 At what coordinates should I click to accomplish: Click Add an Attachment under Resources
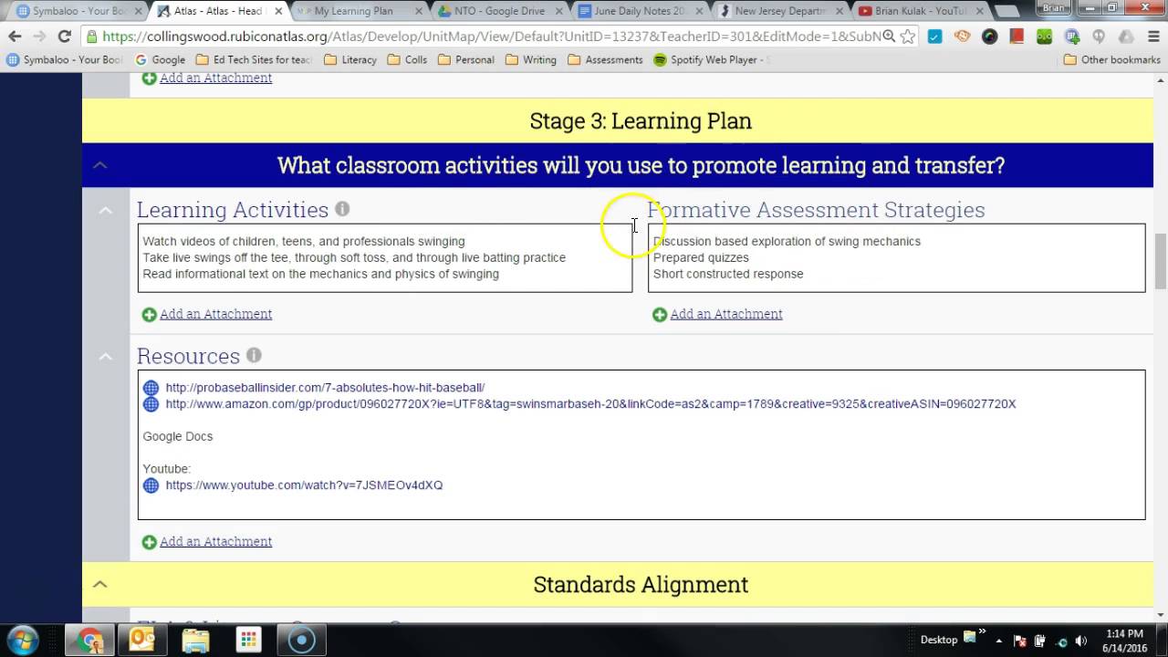coord(216,542)
